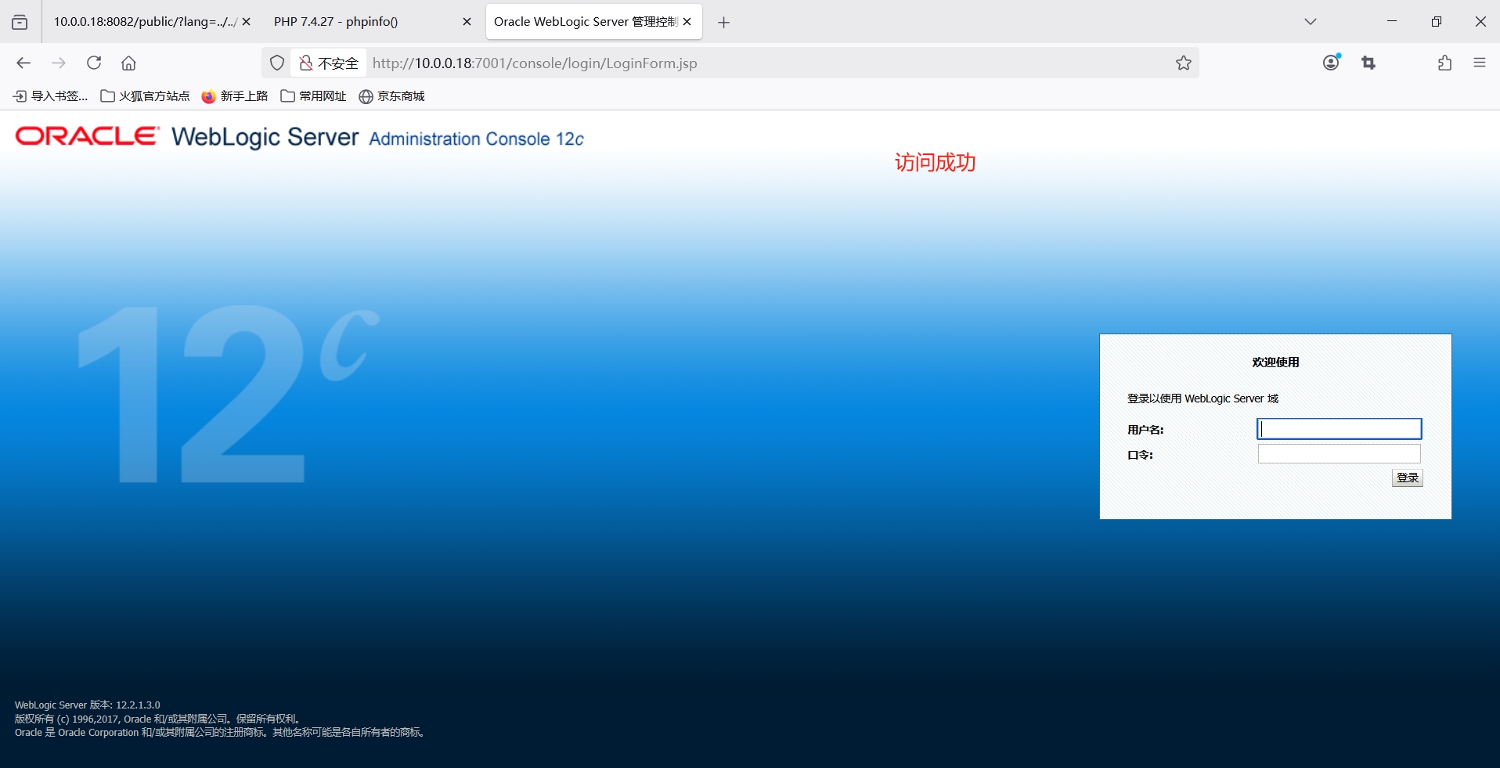This screenshot has width=1500, height=768.
Task: Click the 欢迎使用 welcome heading
Action: pyautogui.click(x=1275, y=362)
